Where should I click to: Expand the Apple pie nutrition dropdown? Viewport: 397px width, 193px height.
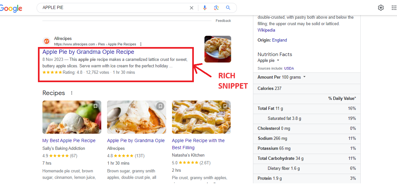[278, 61]
